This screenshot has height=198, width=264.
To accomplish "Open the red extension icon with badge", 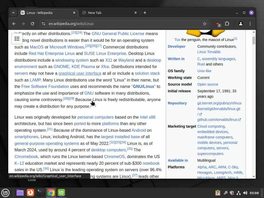I will [x=218, y=24].
